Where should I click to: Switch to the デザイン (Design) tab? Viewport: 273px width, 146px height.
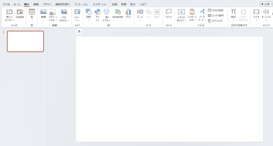(x=47, y=4)
